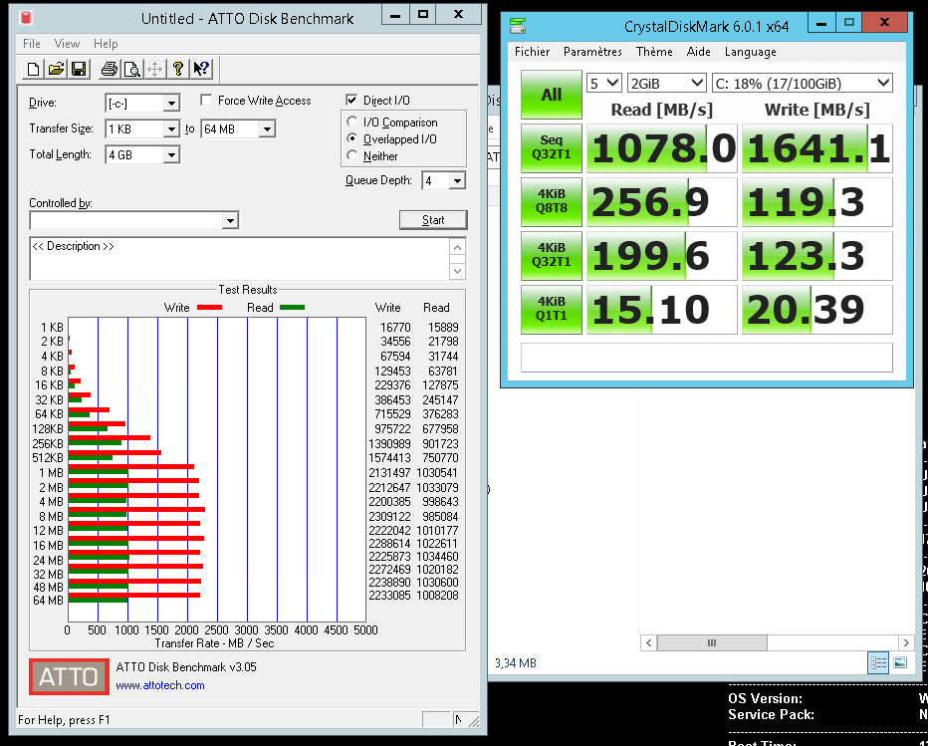
Task: Open the Queue Depth dropdown
Action: tap(457, 181)
